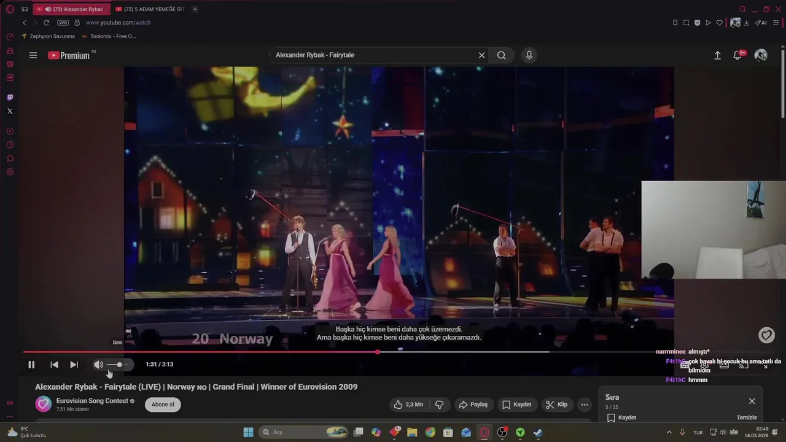The height and width of the screenshot is (442, 786).
Task: Submit search with magnifier button
Action: pos(502,55)
